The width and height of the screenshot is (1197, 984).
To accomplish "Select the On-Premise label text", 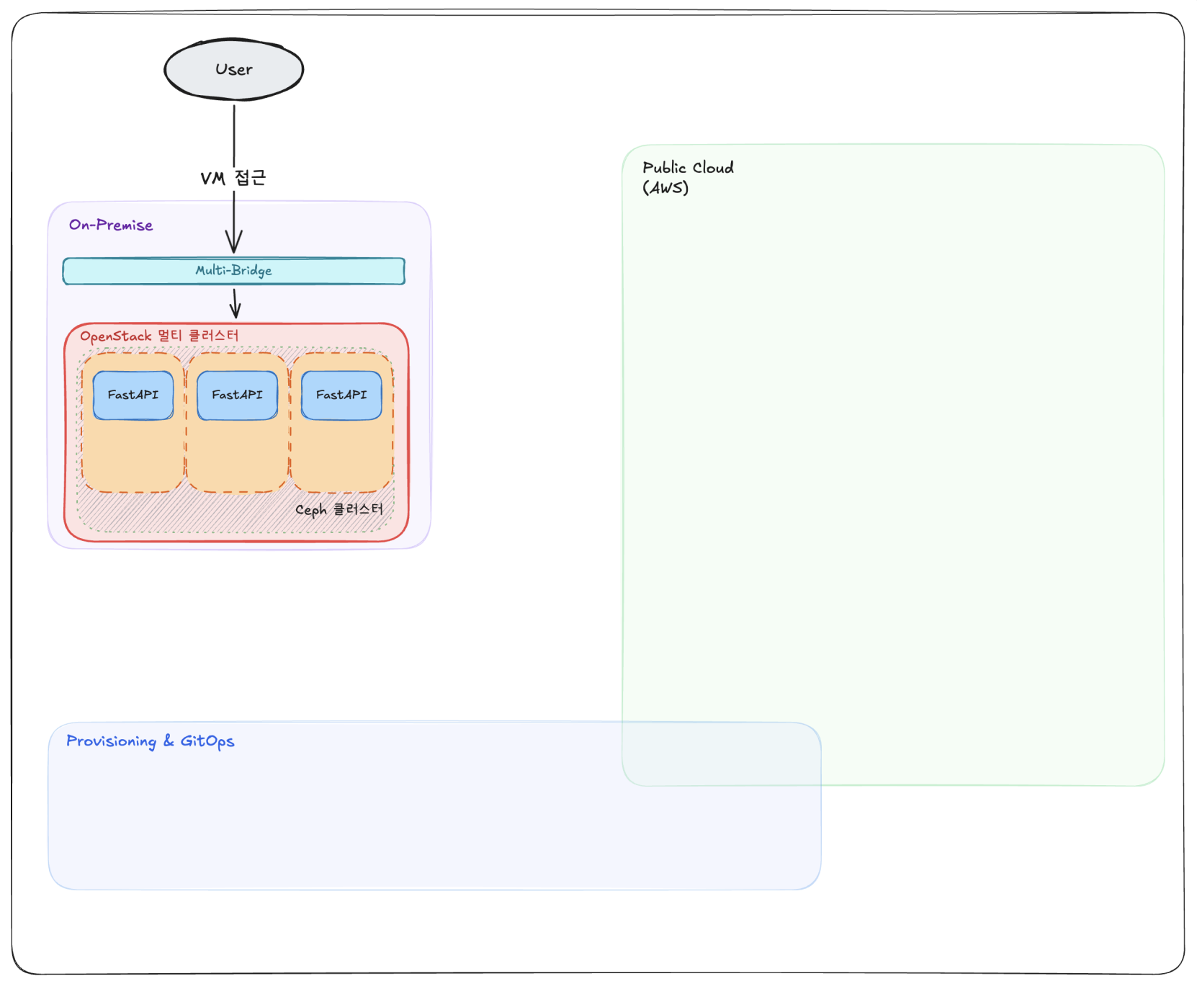I will tap(111, 225).
